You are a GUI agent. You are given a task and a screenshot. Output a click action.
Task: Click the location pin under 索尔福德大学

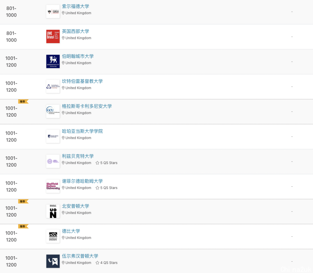pyautogui.click(x=63, y=13)
